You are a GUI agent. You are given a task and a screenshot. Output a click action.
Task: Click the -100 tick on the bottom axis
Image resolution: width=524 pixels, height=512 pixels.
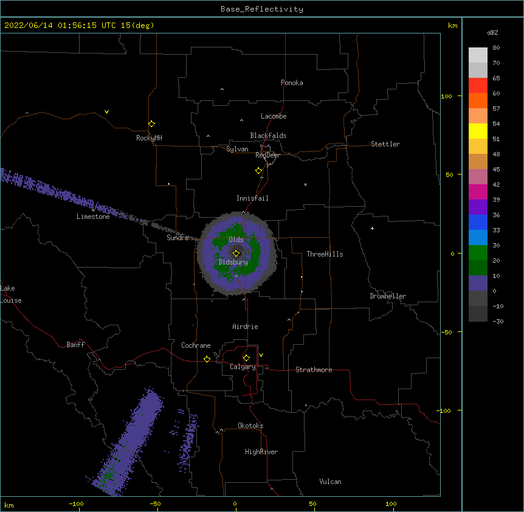coord(76,503)
